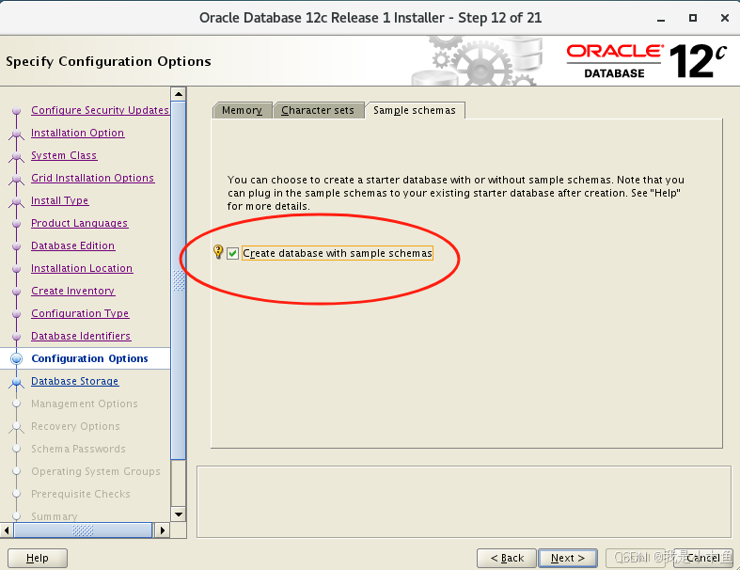
Task: Go to Installation Option step
Action: coord(77,133)
